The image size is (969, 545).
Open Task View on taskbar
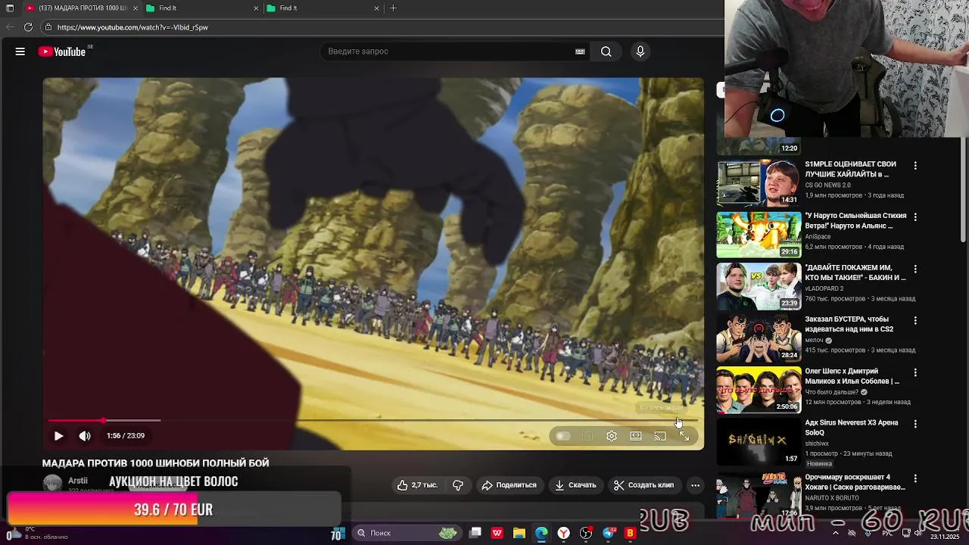coord(475,533)
